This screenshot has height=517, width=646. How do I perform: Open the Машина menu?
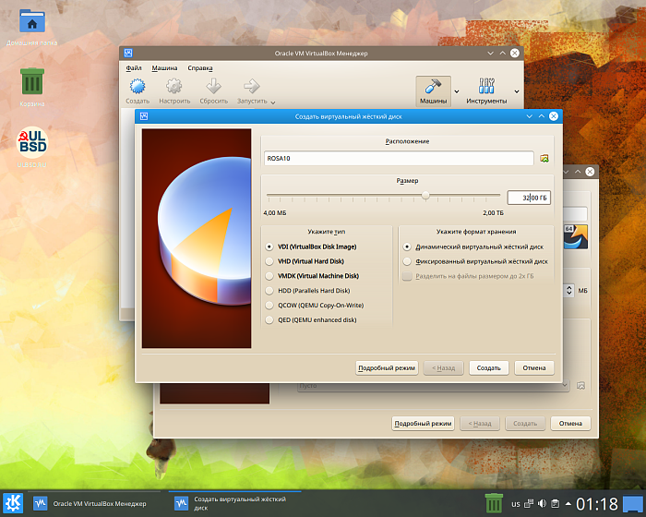click(x=164, y=68)
